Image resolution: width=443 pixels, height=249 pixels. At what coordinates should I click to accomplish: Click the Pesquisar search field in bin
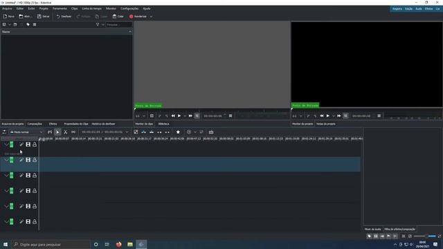tap(119, 25)
